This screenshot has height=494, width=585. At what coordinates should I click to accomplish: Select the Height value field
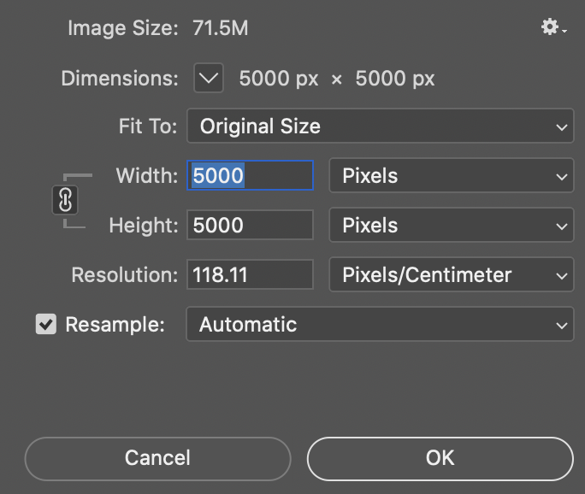point(250,226)
